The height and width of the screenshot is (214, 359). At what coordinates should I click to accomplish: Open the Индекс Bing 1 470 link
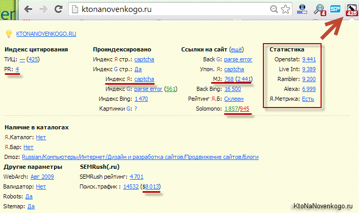click(141, 99)
